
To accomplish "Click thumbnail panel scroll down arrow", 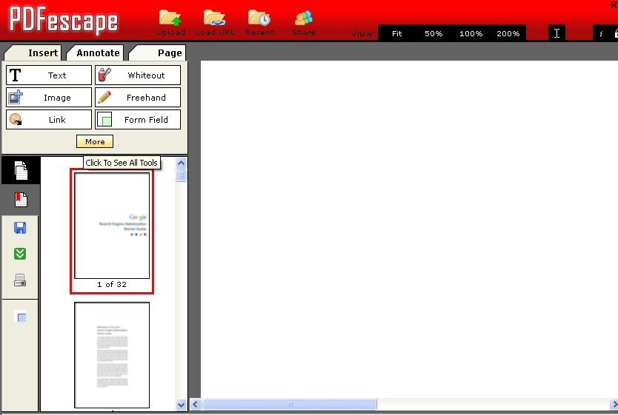I will coord(182,405).
